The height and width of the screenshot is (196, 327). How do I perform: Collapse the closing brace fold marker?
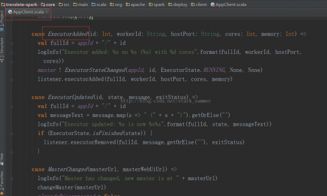click(11, 152)
